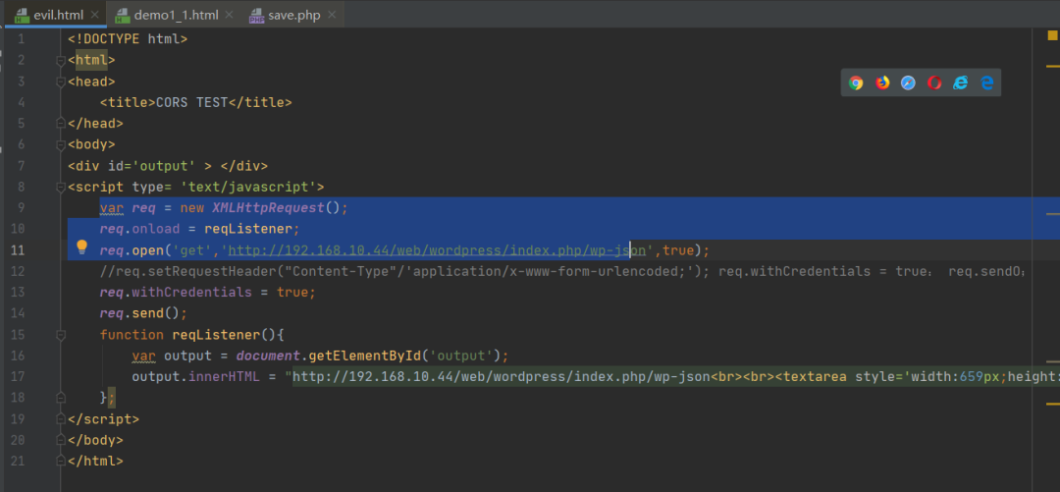
Task: Click the CORS TEST title text
Action: (192, 102)
